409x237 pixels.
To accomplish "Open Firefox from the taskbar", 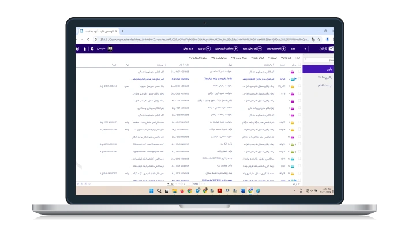I will 182,191.
